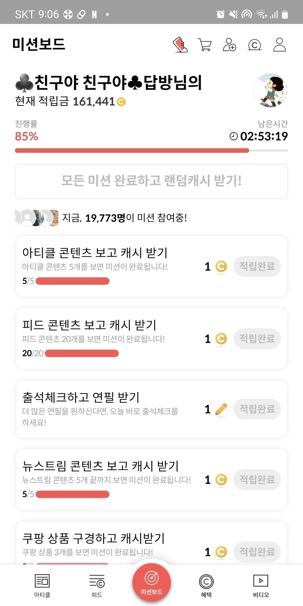
Task: Tap the red sneaker icon in header
Action: [180, 45]
